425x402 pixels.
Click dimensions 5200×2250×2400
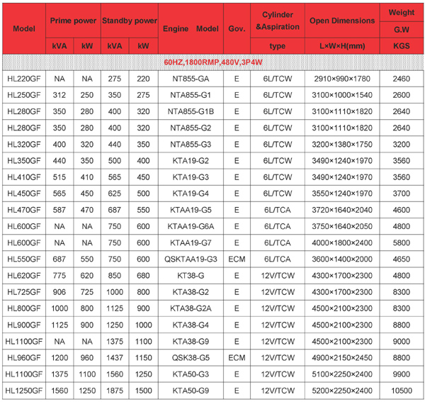[342, 391]
